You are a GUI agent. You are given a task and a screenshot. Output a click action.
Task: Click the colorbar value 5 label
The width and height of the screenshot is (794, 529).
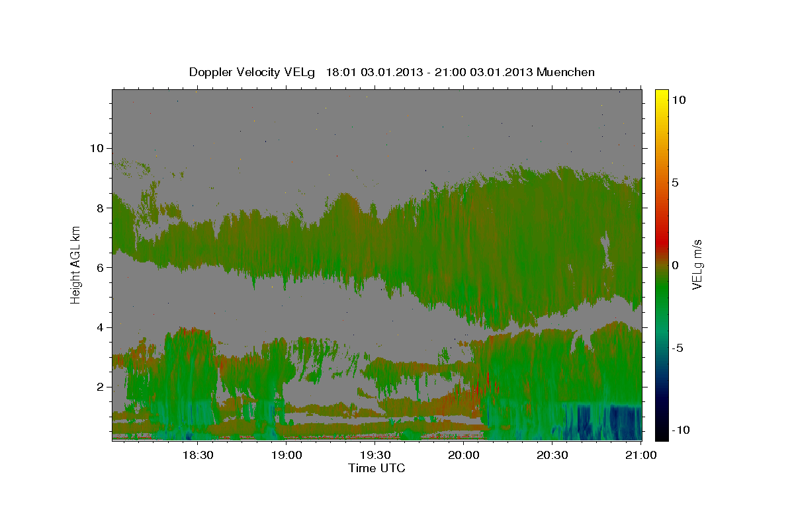tap(675, 182)
